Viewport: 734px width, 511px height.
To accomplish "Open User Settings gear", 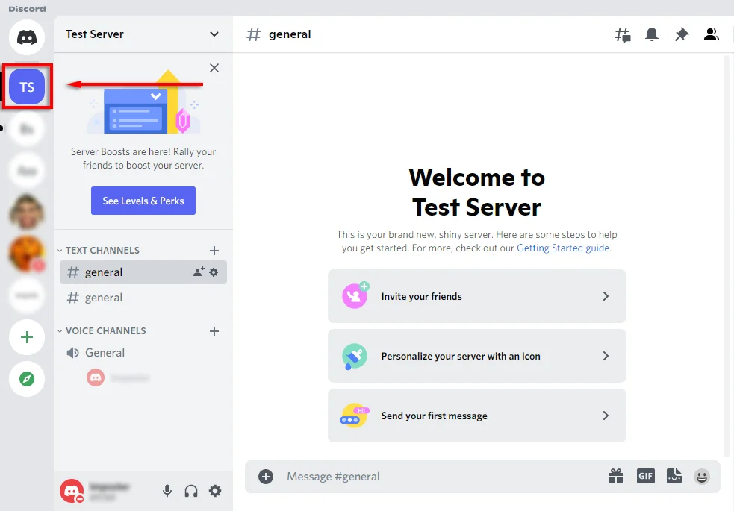I will 215,491.
